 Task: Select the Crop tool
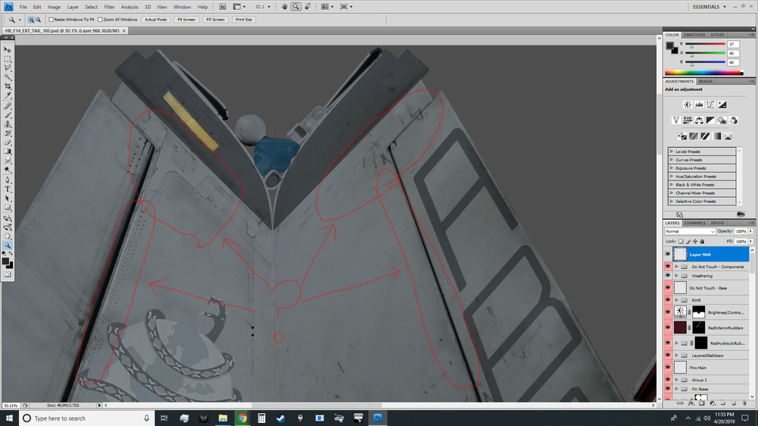coord(8,86)
